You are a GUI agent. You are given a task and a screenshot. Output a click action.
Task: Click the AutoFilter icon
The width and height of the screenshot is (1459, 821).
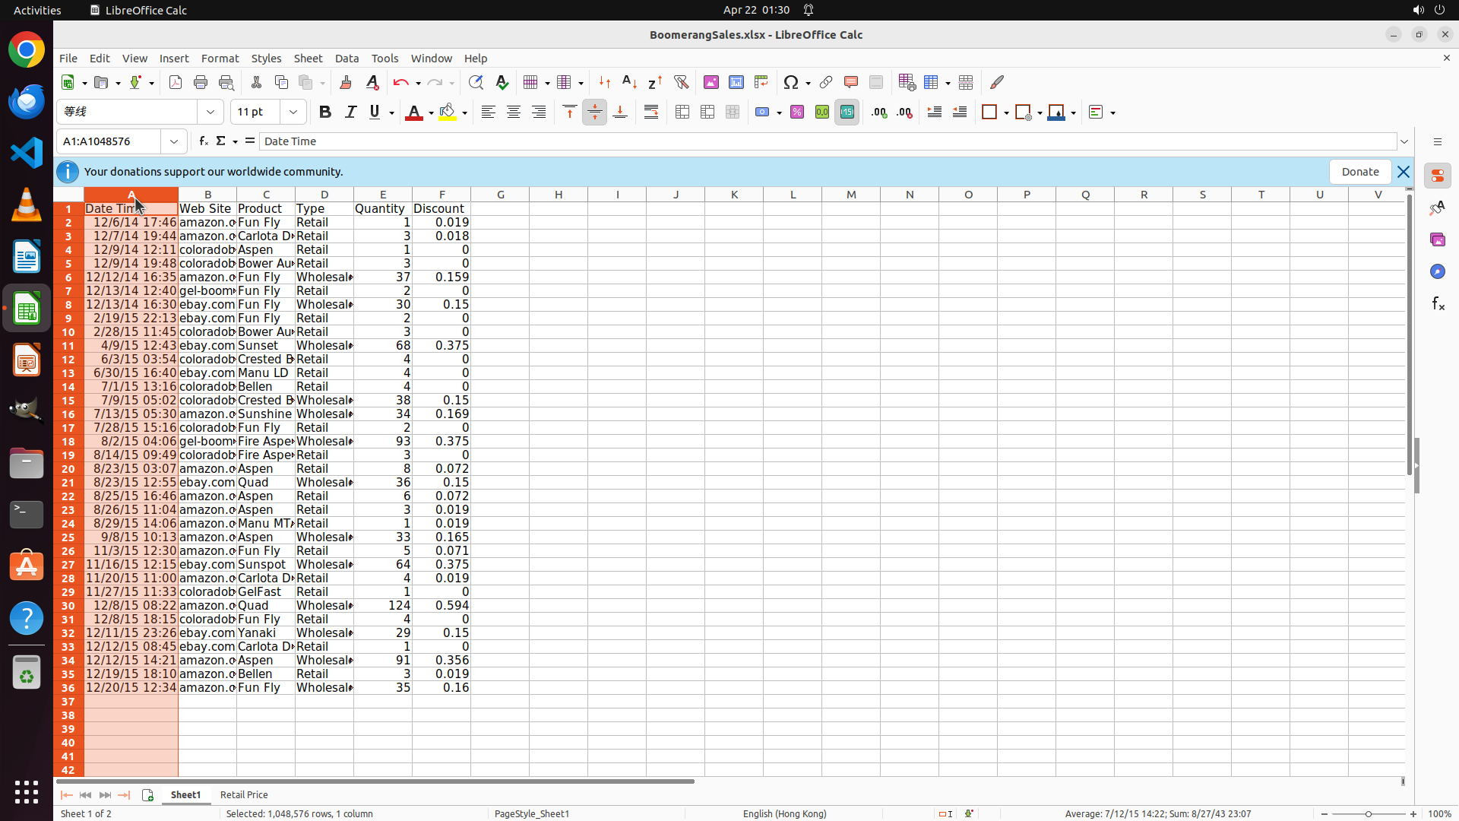[x=681, y=82]
